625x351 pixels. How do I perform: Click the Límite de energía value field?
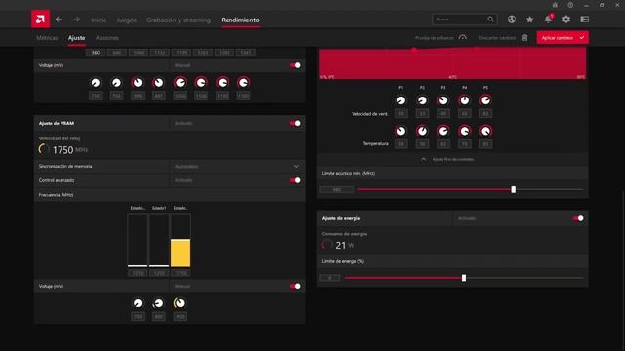coord(330,278)
